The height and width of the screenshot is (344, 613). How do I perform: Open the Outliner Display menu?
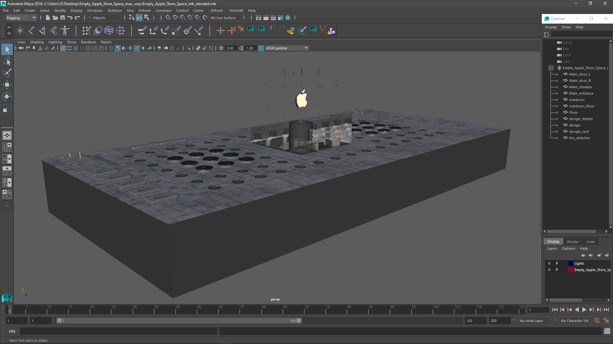point(551,27)
